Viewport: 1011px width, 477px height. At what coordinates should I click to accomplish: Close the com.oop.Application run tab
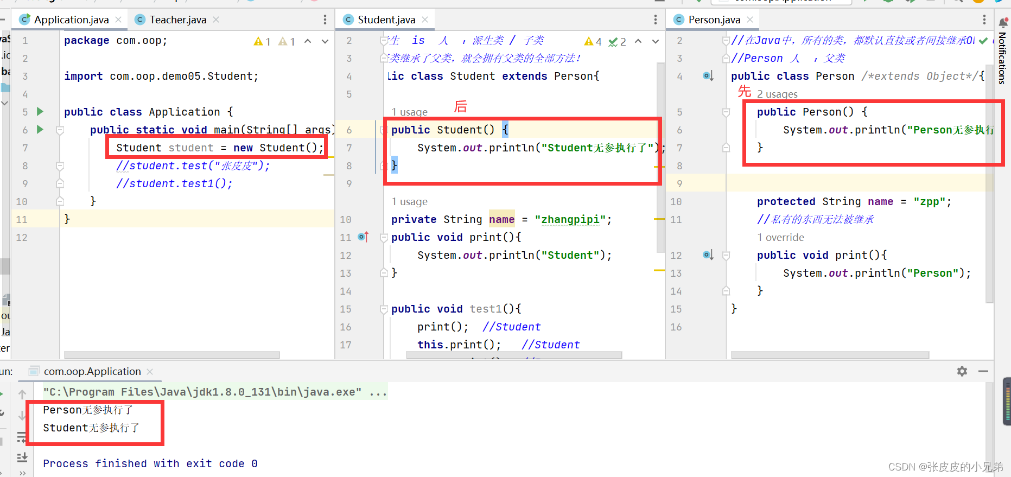click(150, 372)
